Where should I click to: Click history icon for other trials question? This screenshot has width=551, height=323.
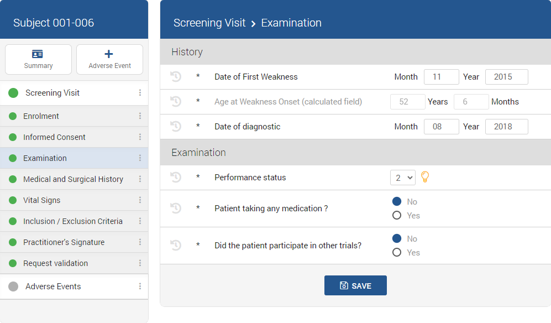pos(176,245)
